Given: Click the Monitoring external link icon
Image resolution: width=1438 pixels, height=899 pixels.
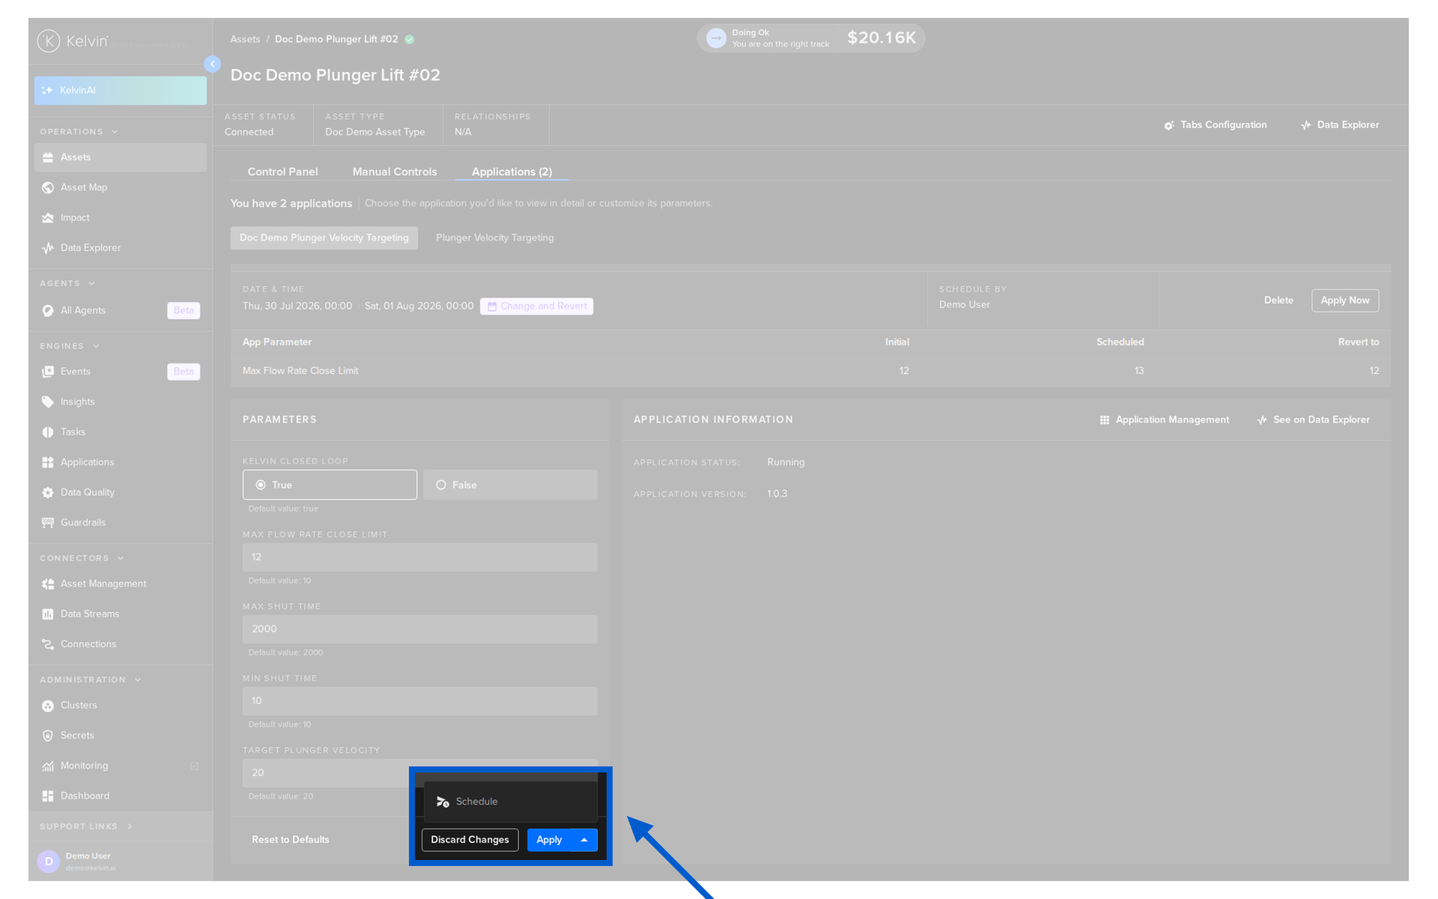Looking at the screenshot, I should [x=195, y=766].
